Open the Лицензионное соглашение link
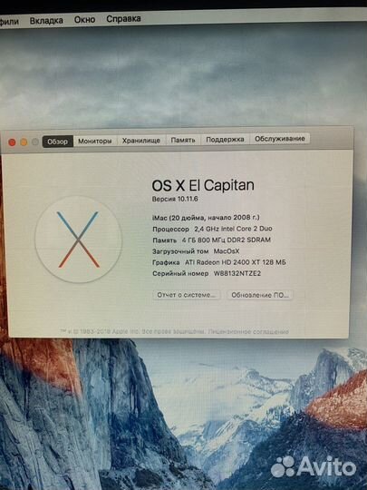Image resolution: width=367 pixels, height=490 pixels. 248,331
